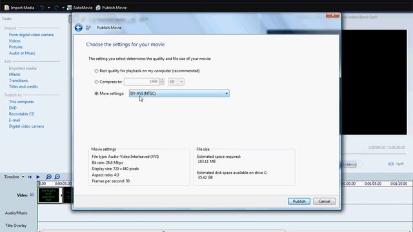
Task: Click the 0:01:05.00 timeline ruler mark
Action: 373,184
